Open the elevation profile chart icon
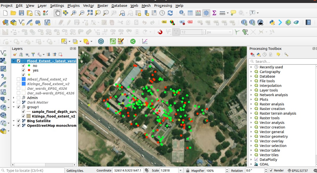 [145, 41]
